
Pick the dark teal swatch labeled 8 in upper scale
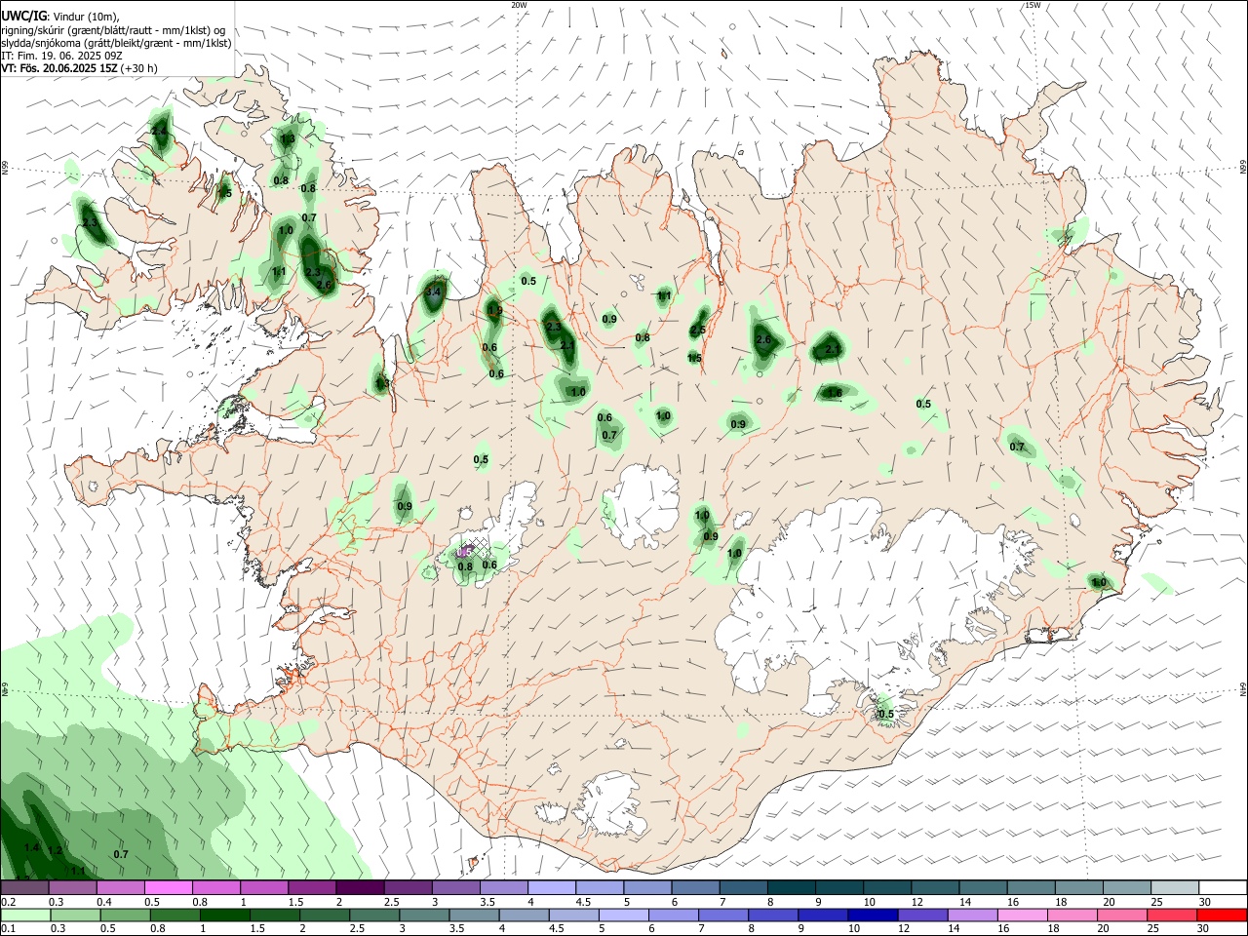pyautogui.click(x=790, y=888)
